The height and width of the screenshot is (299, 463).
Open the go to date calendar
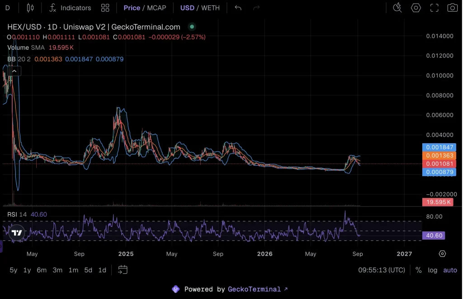click(x=123, y=270)
